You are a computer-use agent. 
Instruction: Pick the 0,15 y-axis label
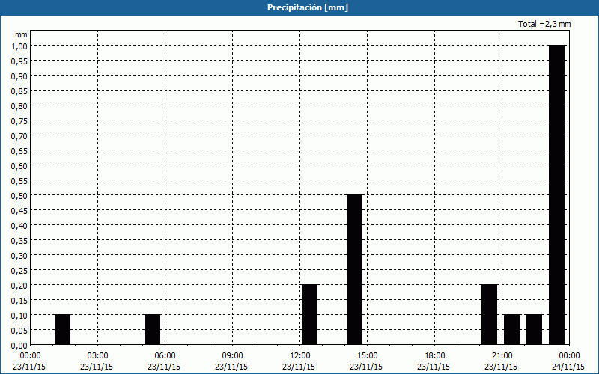click(x=19, y=301)
